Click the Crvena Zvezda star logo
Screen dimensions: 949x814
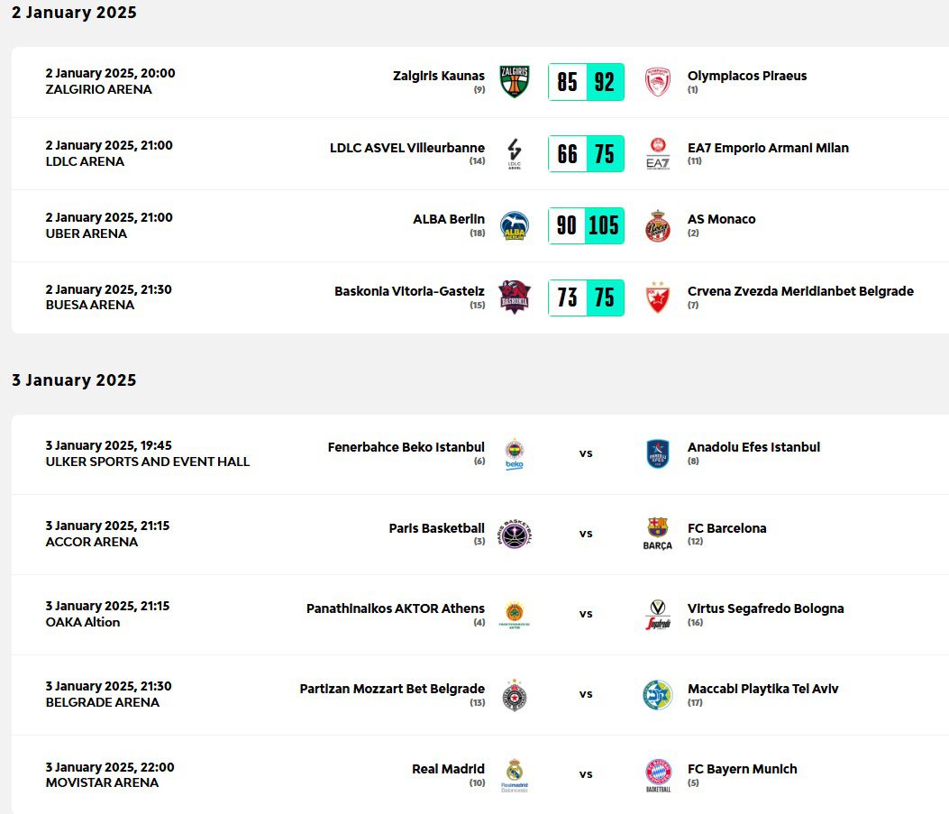tap(658, 297)
